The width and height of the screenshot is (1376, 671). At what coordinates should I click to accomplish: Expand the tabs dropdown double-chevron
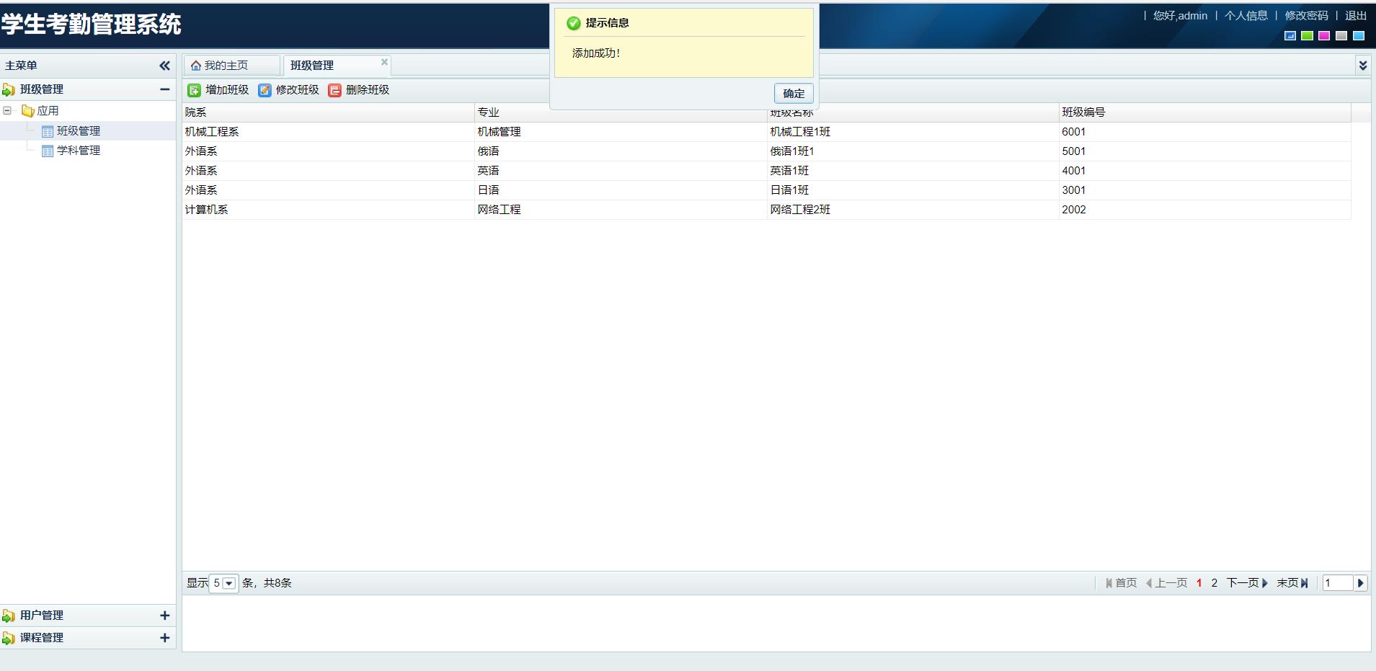(1362, 66)
